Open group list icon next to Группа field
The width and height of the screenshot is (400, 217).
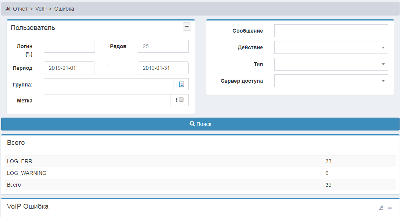coord(181,84)
